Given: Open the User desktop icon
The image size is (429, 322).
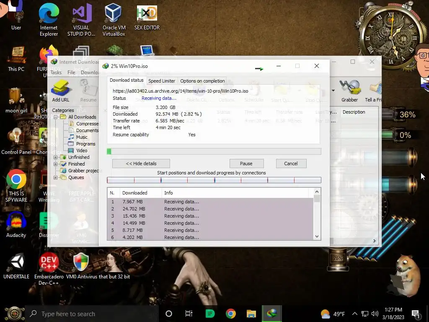Looking at the screenshot, I should click(x=16, y=16).
